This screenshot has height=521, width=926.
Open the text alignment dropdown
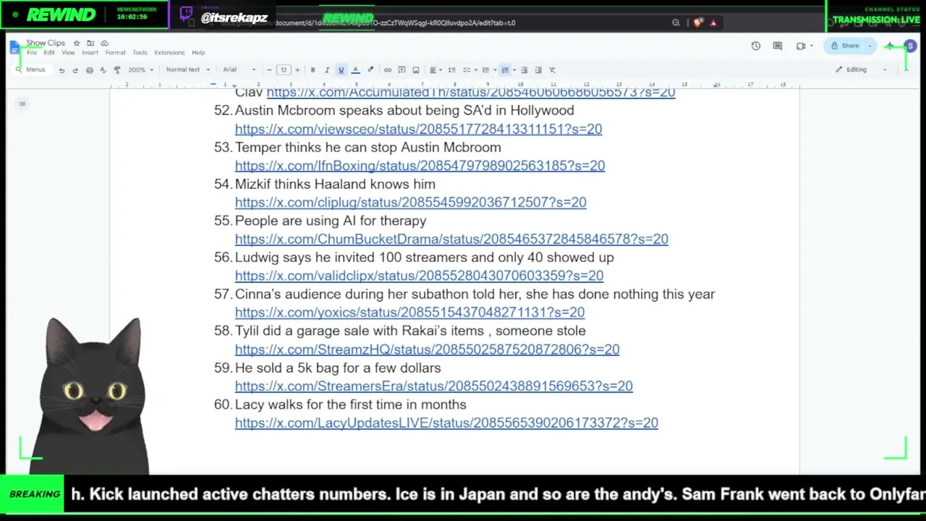click(x=435, y=70)
